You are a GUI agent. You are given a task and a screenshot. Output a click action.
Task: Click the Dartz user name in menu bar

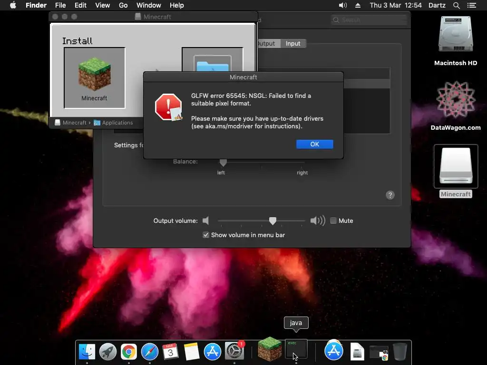click(437, 5)
